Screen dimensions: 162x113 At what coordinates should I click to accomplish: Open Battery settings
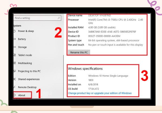point(22,39)
